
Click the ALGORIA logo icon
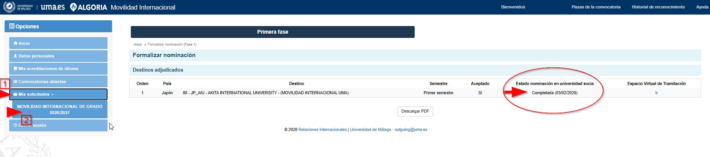click(x=73, y=7)
